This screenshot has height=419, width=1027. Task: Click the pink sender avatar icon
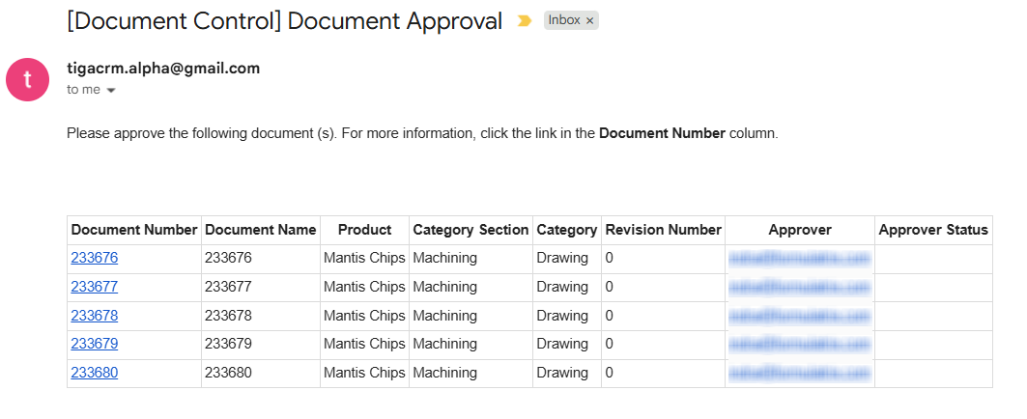pyautogui.click(x=28, y=79)
